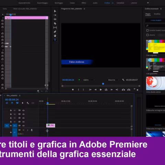Click the Program monitor blue playhead
The width and height of the screenshot is (165, 165).
(103, 84)
